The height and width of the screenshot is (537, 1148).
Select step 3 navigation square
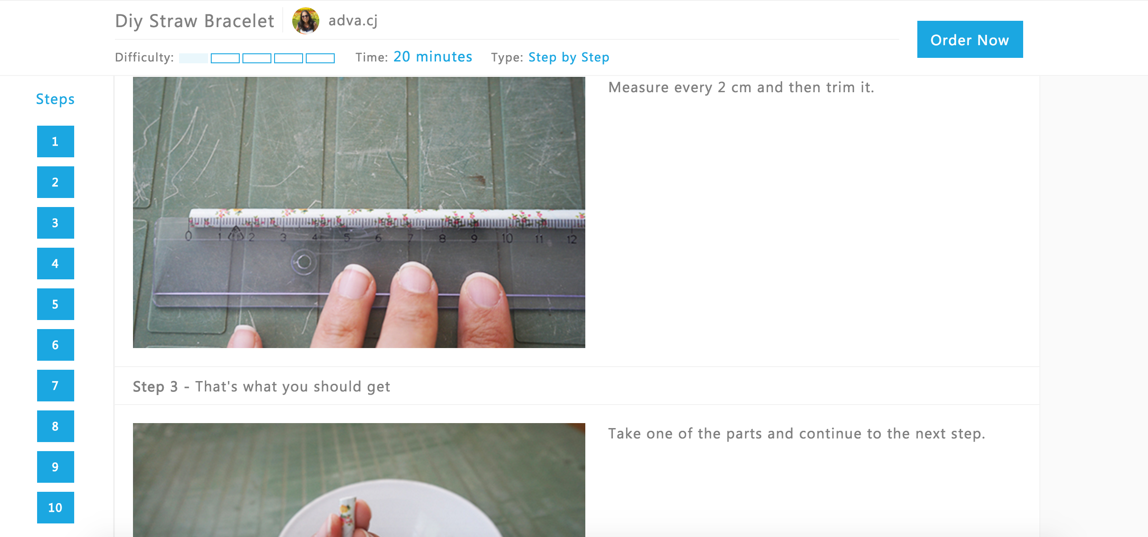click(x=56, y=223)
